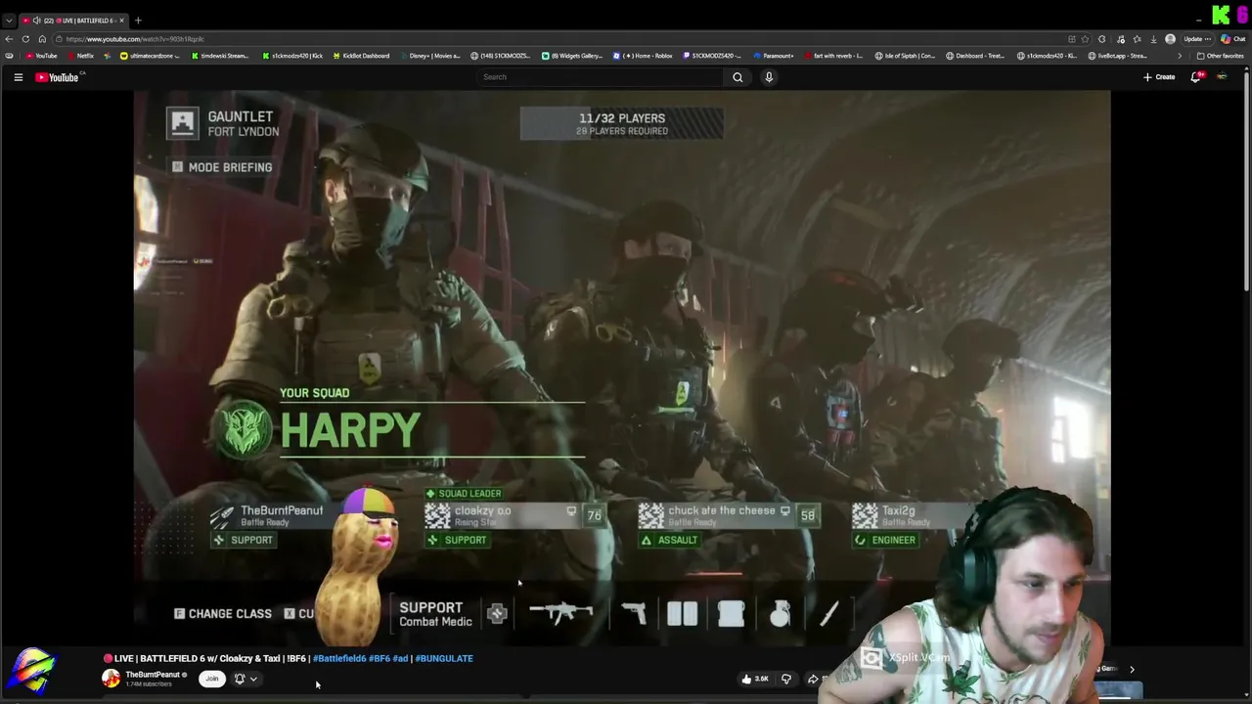Open browser profile avatar

1170,39
